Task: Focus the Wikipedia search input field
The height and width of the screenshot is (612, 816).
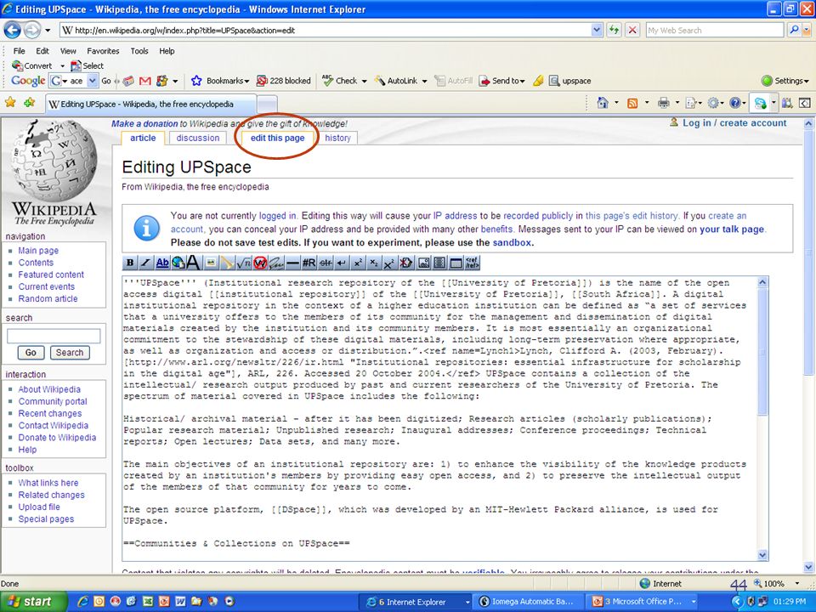Action: [x=54, y=336]
